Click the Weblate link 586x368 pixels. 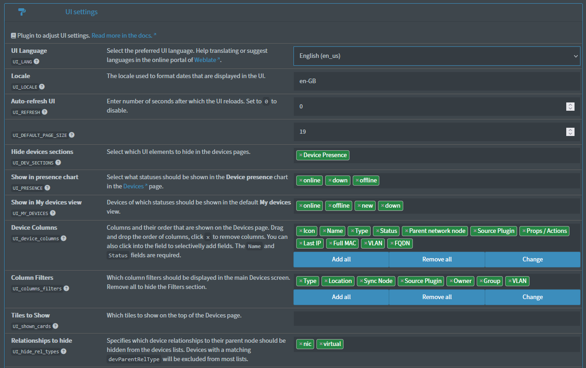point(205,59)
